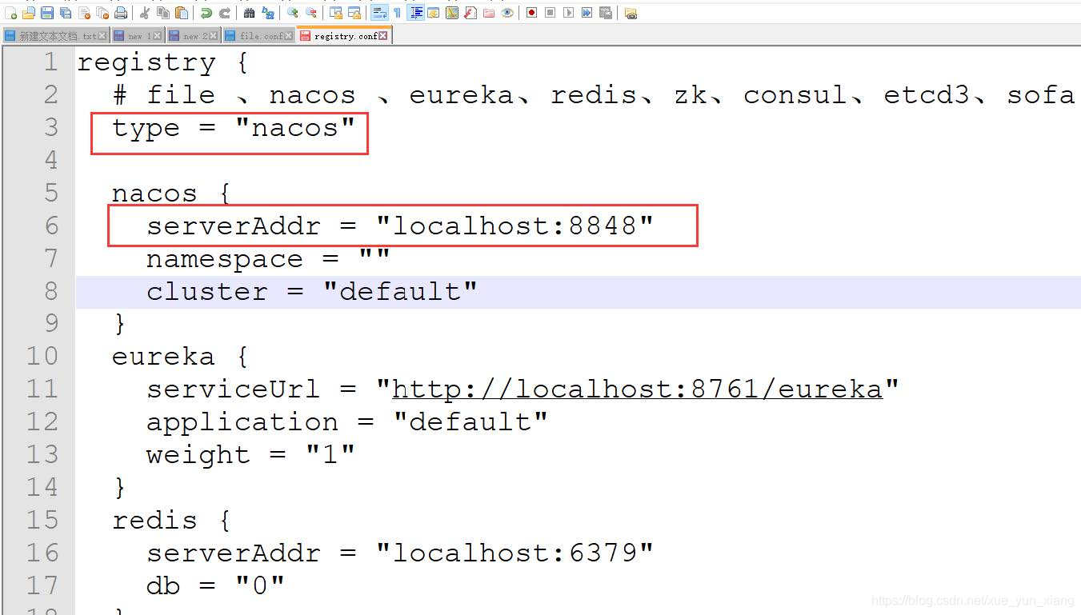Click the 'redis {' text on line 15
Screen dimensions: 1081x615
click(171, 521)
